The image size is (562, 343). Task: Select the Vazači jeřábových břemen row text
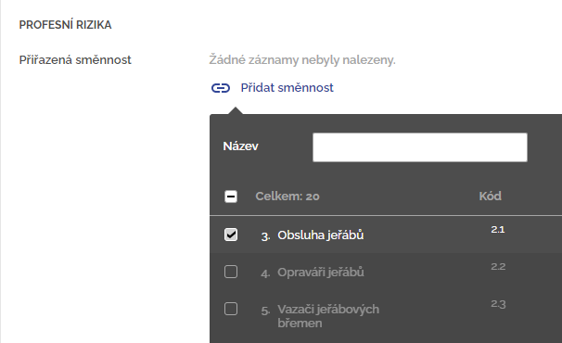328,316
